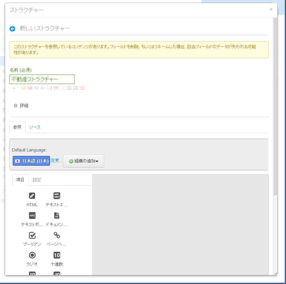Screen dimensions: 286x284
Task: Click the German flag icon
Action: [x=56, y=88]
